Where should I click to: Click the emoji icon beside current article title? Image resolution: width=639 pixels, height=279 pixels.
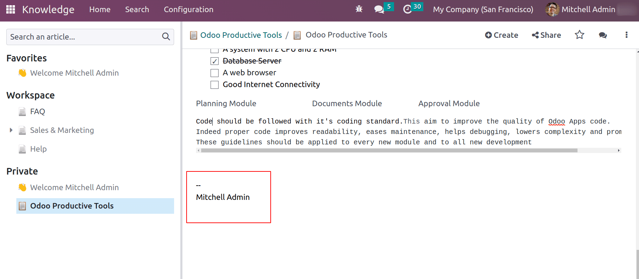297,35
